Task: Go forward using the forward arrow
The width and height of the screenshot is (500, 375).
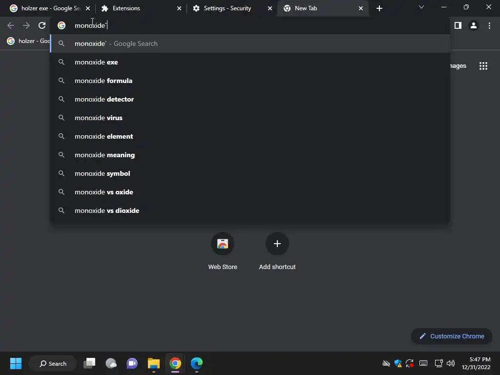Action: pyautogui.click(x=26, y=25)
